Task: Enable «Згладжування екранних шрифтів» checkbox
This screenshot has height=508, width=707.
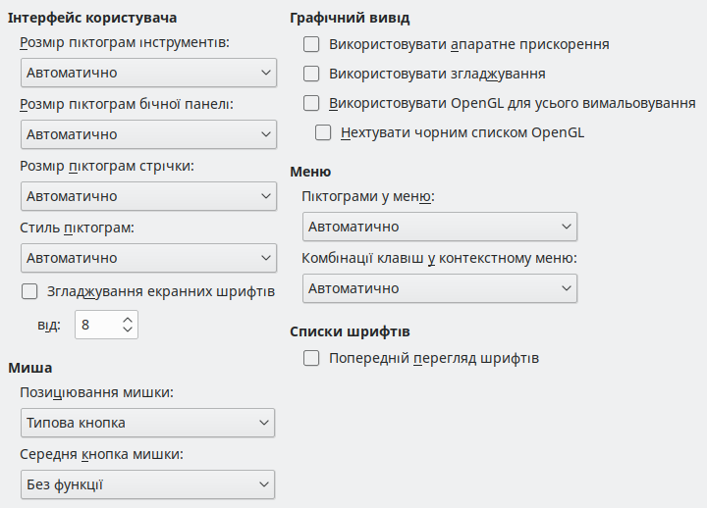Action: pyautogui.click(x=29, y=291)
